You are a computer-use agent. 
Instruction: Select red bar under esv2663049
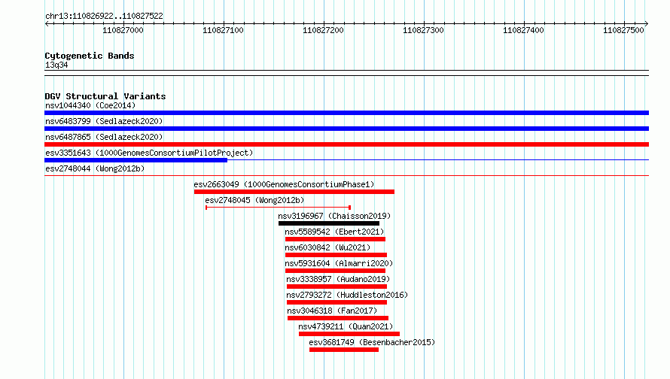(294, 192)
